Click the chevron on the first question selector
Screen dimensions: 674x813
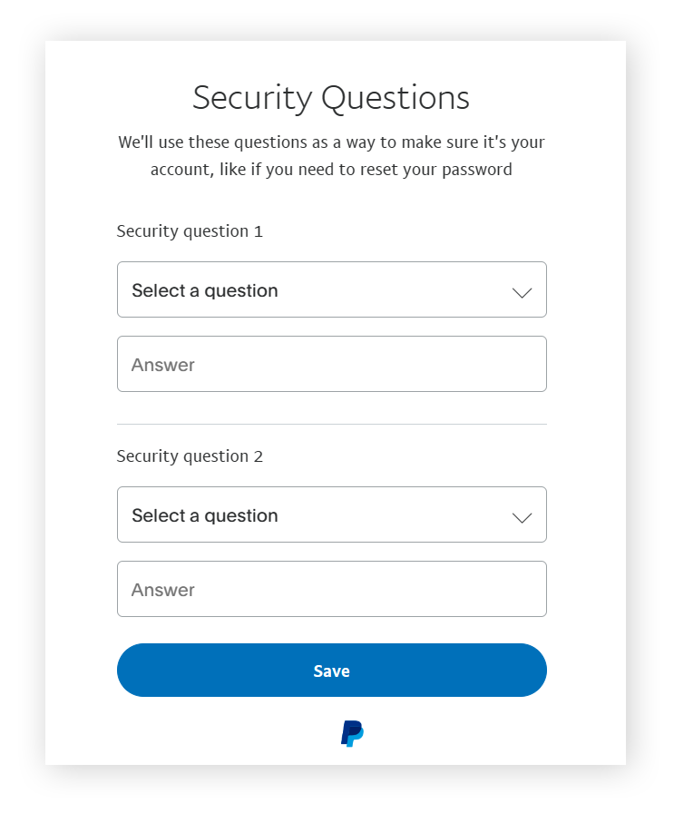pyautogui.click(x=522, y=292)
